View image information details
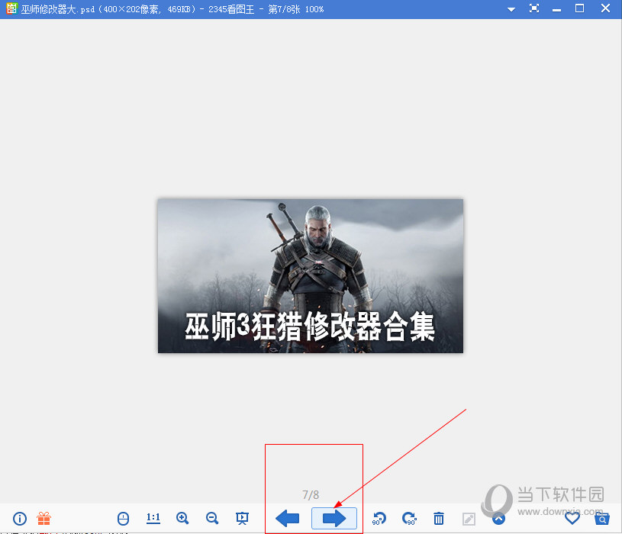Image resolution: width=622 pixels, height=534 pixels. tap(19, 519)
